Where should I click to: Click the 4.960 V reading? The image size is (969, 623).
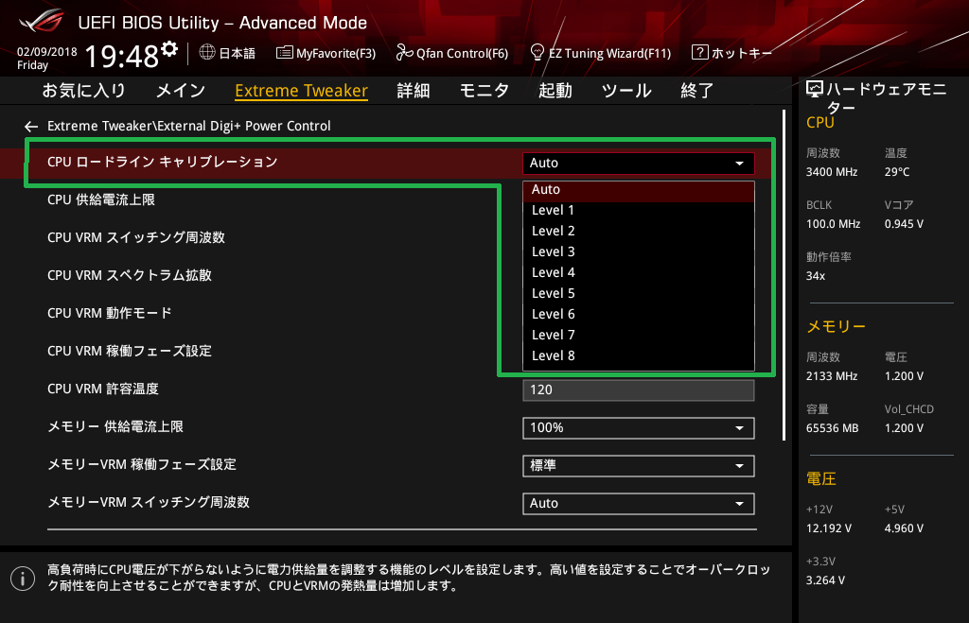pyautogui.click(x=904, y=528)
